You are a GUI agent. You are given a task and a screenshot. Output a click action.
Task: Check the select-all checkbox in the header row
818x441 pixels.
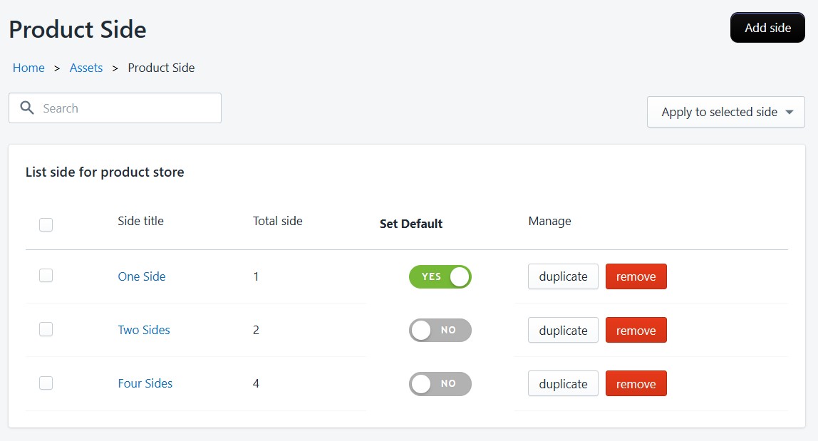[46, 224]
